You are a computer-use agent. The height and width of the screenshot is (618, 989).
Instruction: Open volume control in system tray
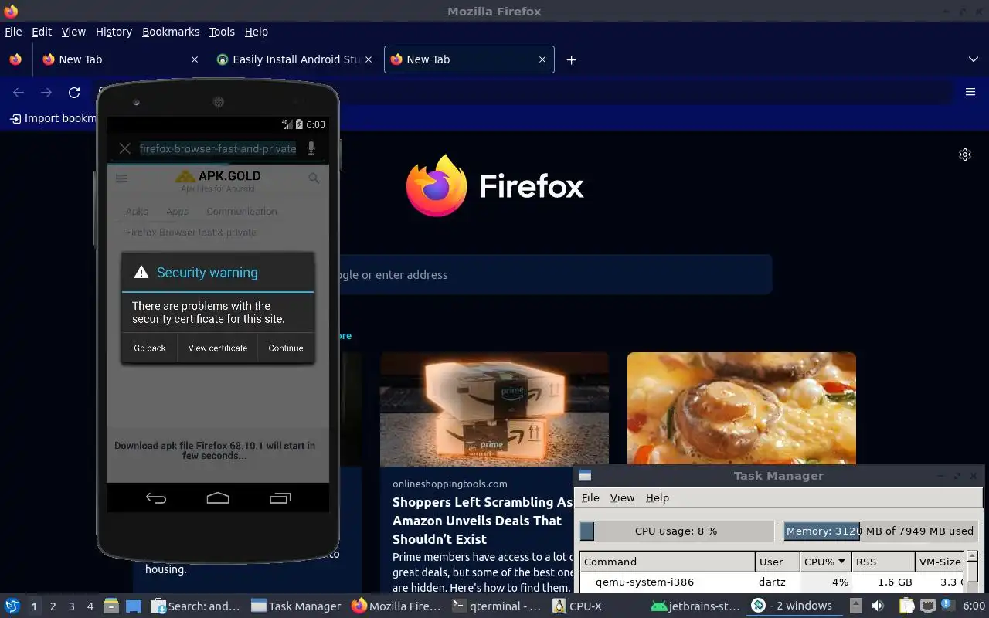[878, 606]
